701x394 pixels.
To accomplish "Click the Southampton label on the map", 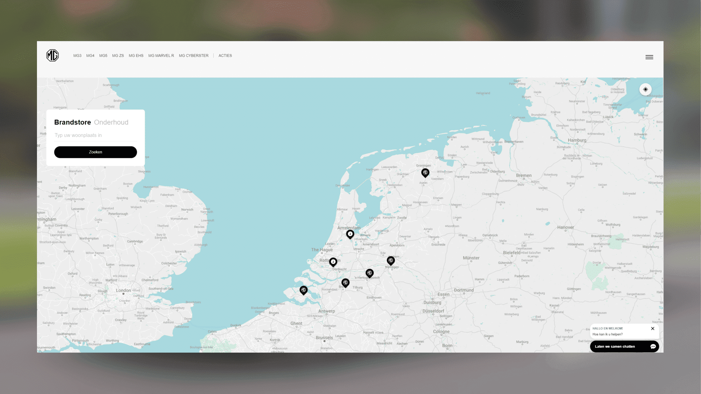I will (x=66, y=334).
